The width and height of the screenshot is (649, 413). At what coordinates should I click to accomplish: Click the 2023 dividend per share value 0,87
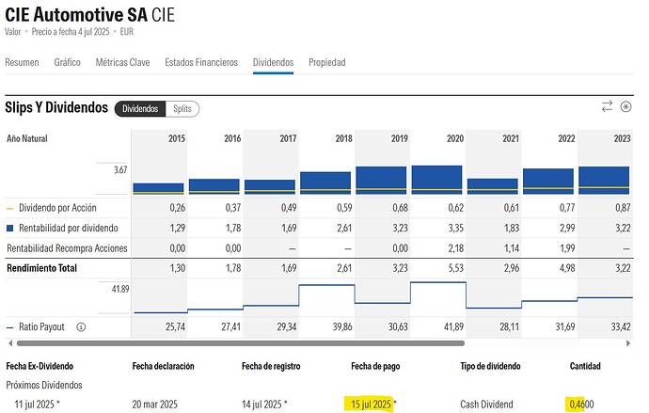(x=623, y=208)
